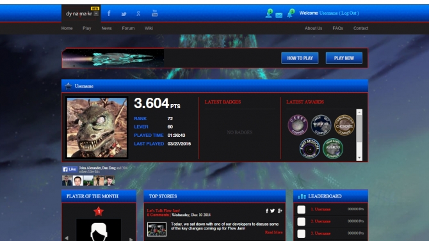Share the story on Twitter

[x=273, y=211]
